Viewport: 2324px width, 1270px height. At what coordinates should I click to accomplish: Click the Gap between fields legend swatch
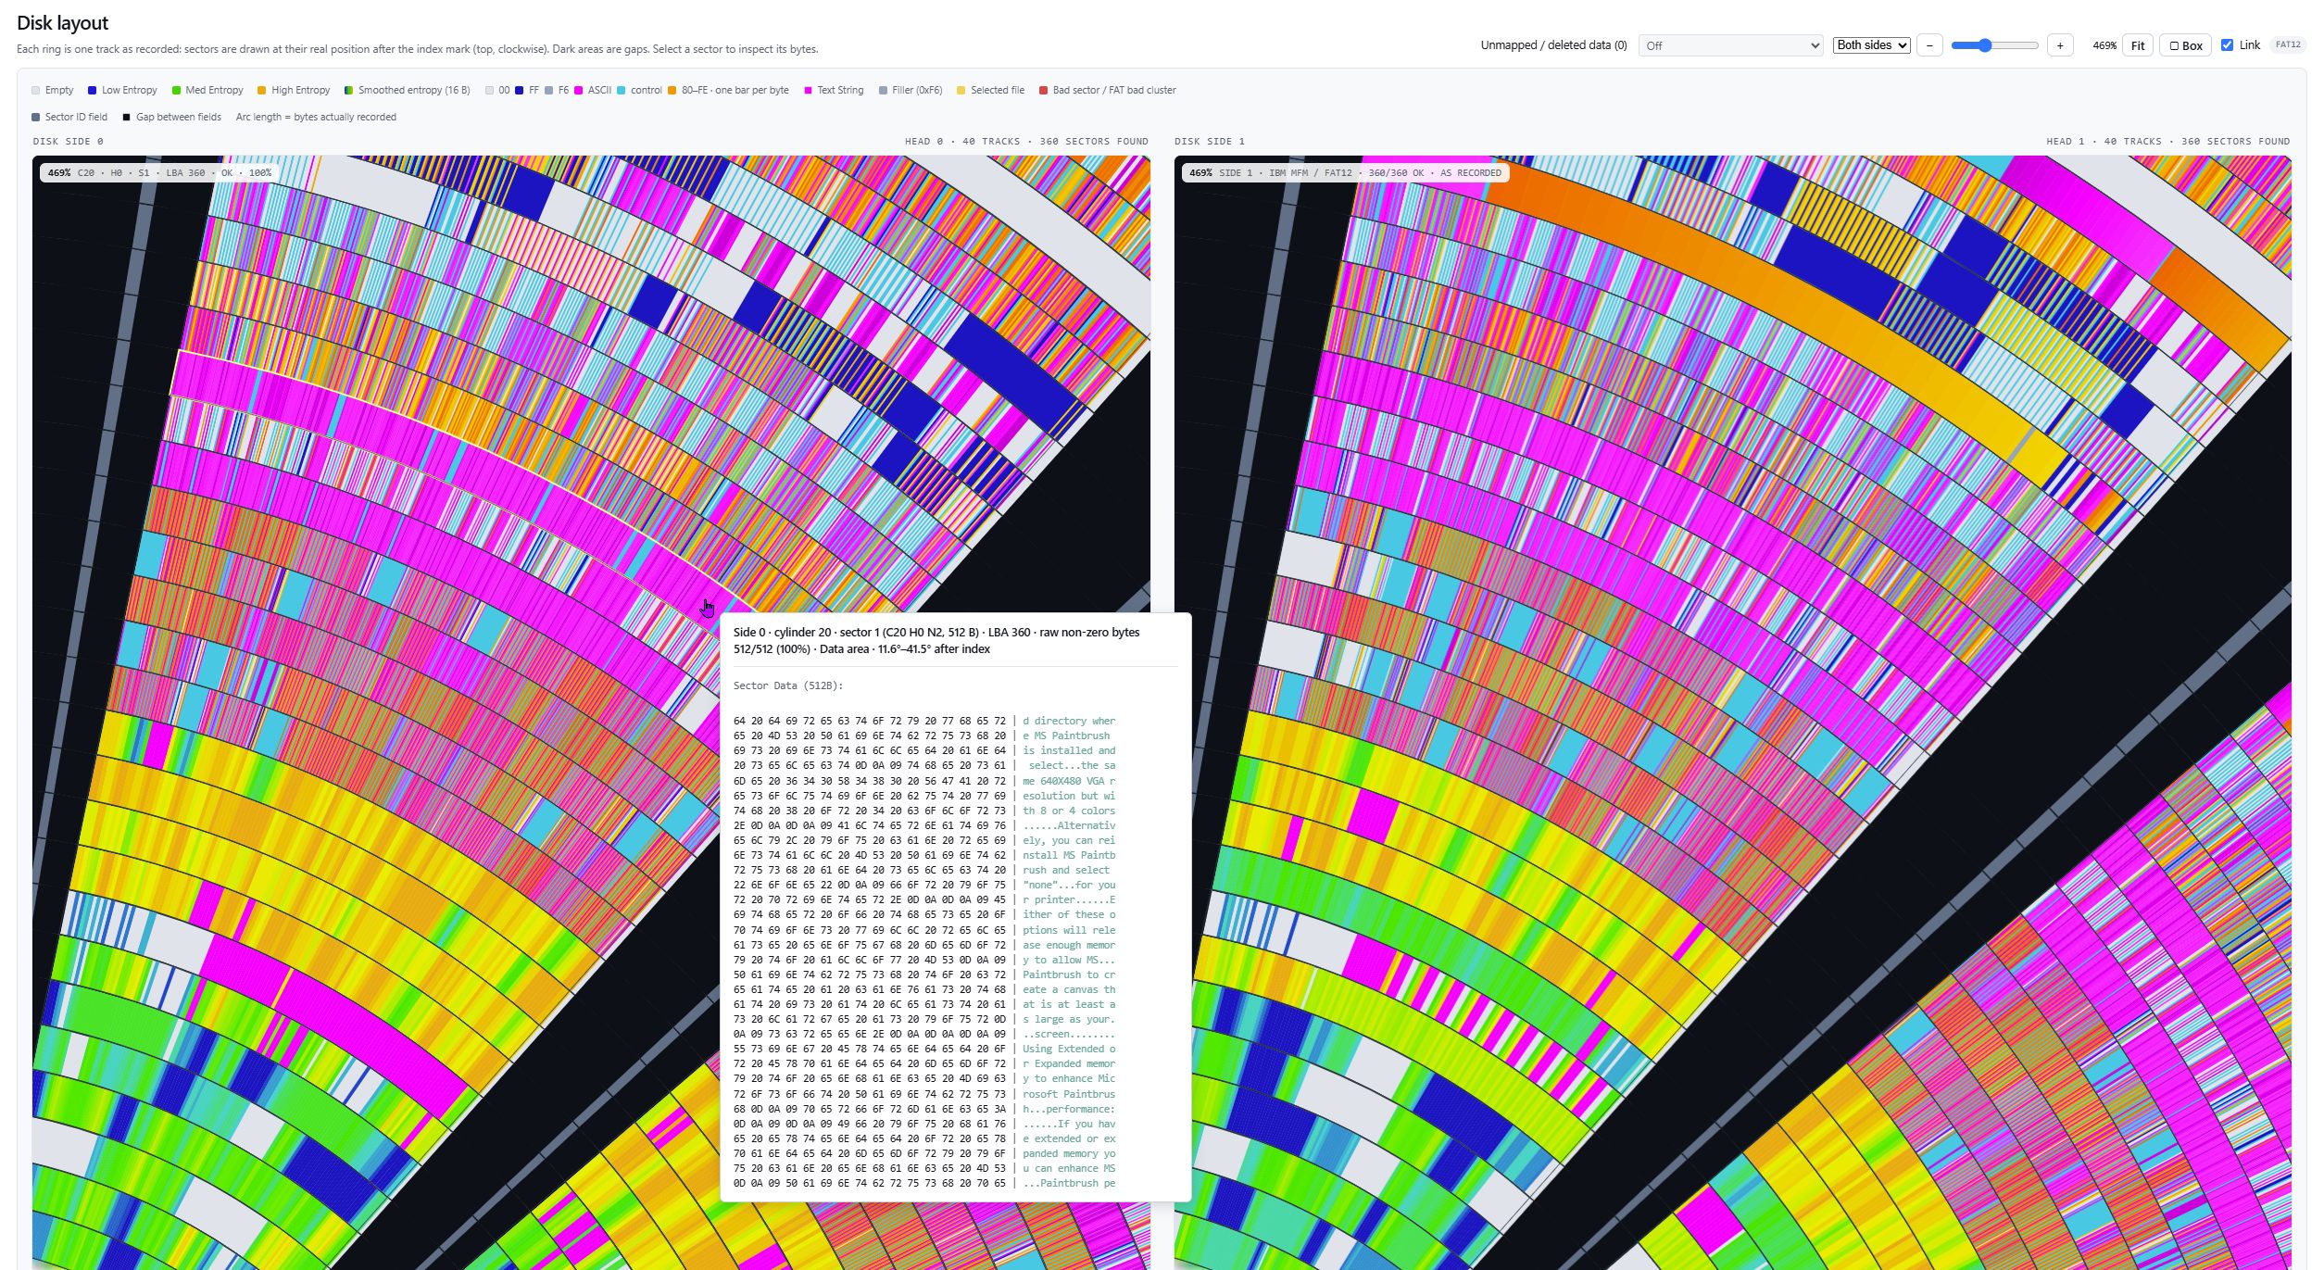(x=126, y=118)
